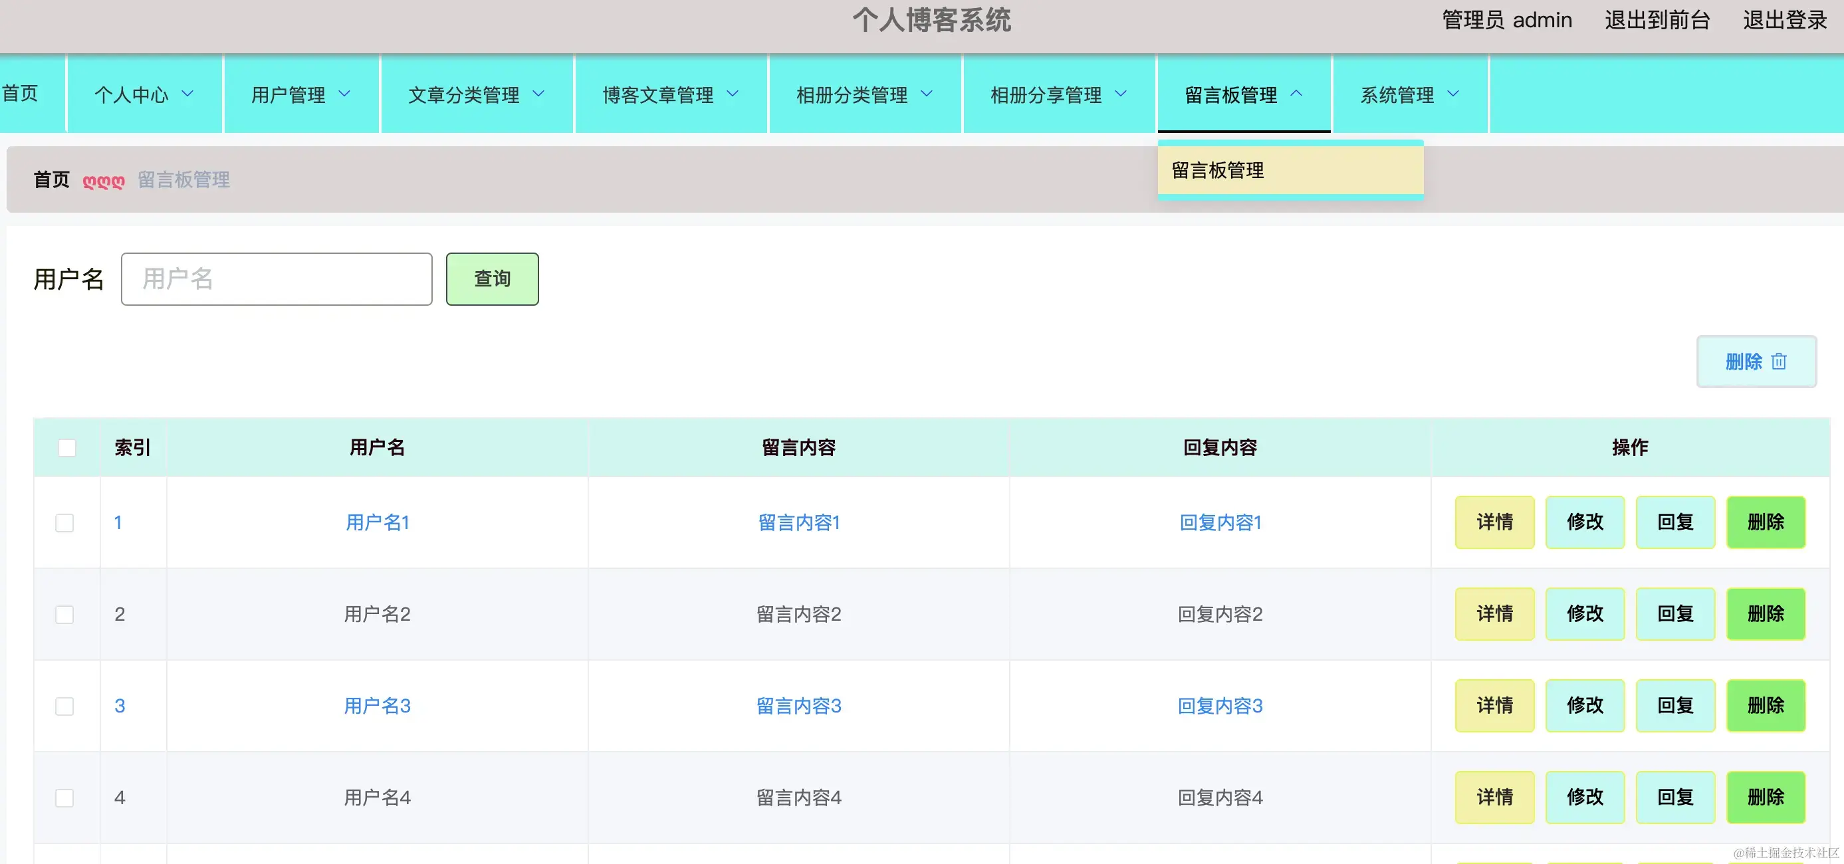Click the trash icon next to 删除
This screenshot has width=1844, height=864.
(x=1780, y=362)
